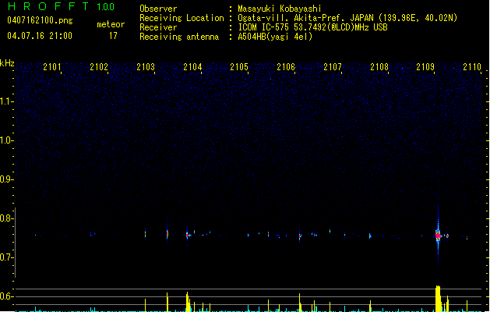Click the ICOM IC-575 receiver text
490x312 pixels.
pos(312,27)
